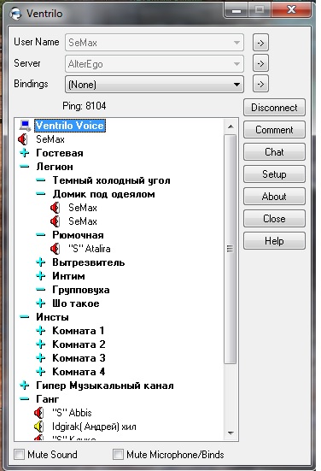Open Help
321x471 pixels.
tap(274, 241)
